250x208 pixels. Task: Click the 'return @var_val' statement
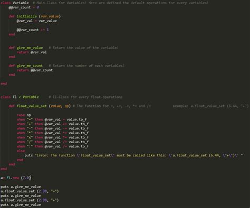[32, 52]
